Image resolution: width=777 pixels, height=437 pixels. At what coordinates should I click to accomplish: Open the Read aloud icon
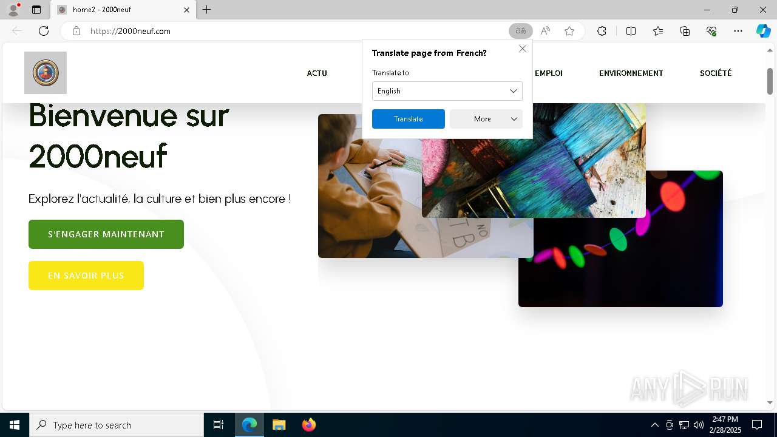[545, 31]
